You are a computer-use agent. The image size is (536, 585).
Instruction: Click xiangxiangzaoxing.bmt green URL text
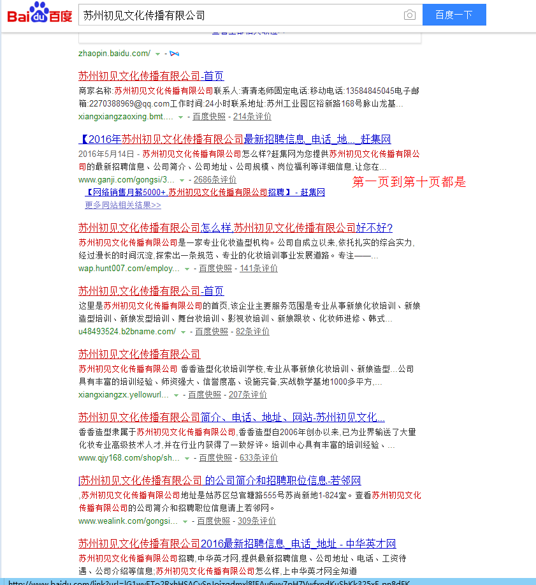click(126, 116)
